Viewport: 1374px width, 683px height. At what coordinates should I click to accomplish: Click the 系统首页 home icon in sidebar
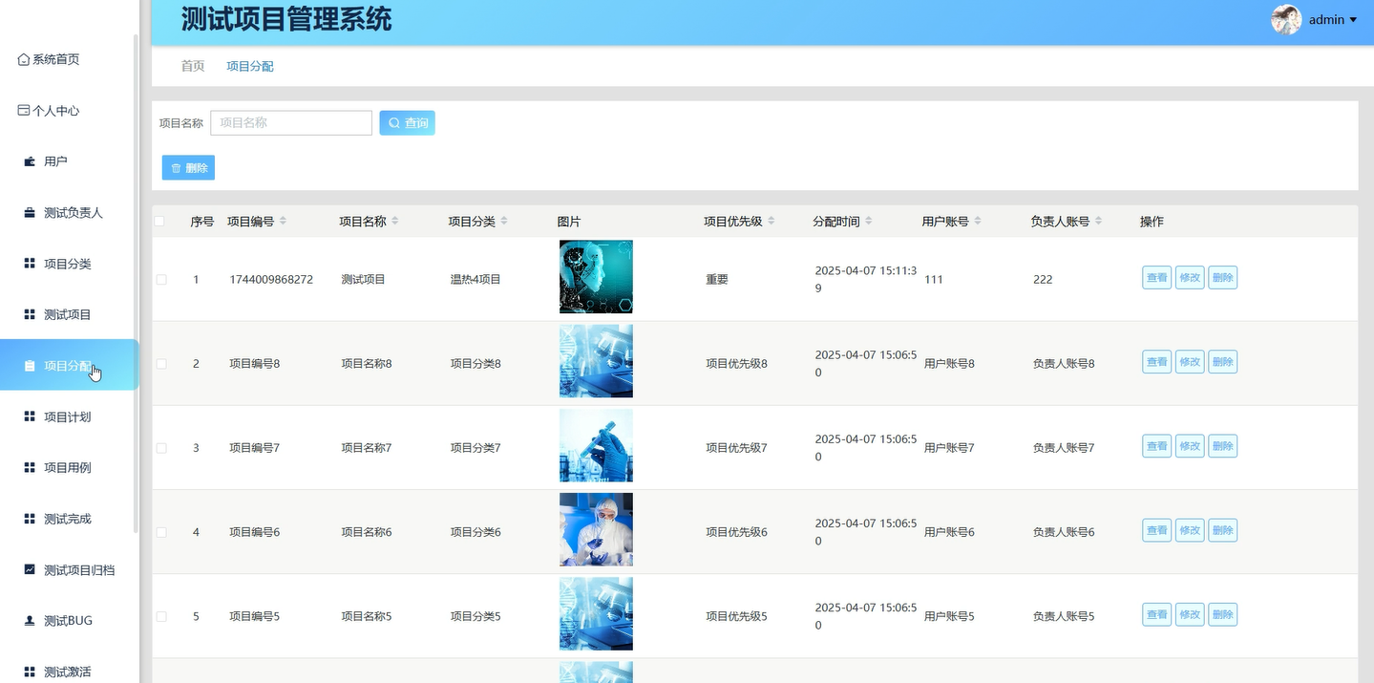[x=22, y=58]
